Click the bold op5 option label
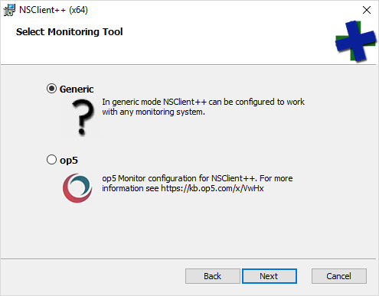The width and height of the screenshot is (379, 296). pos(69,161)
